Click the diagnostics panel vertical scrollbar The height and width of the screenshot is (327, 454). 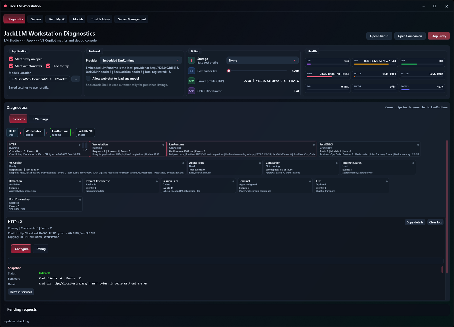447,206
